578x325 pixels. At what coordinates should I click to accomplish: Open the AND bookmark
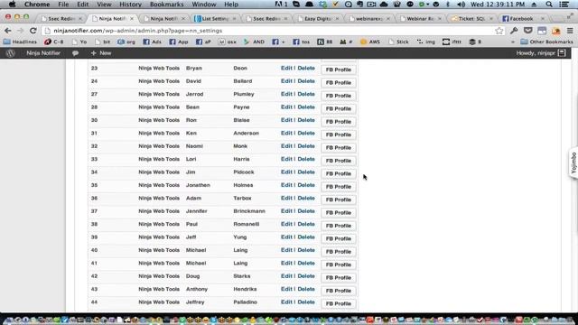click(254, 42)
